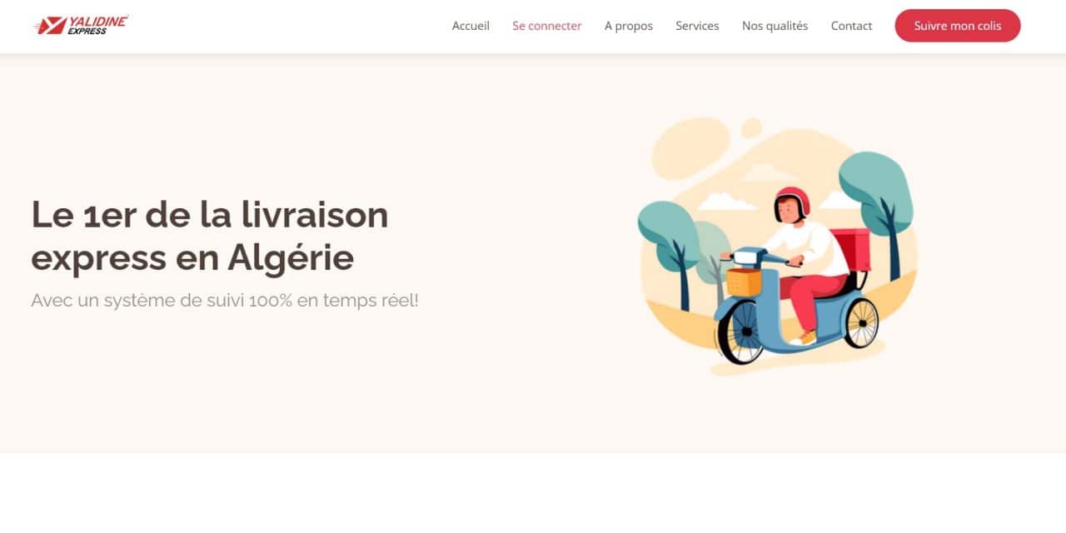Click the suivi 100% en temps réel subtitle
Viewport: 1066px width, 533px height.
(225, 300)
